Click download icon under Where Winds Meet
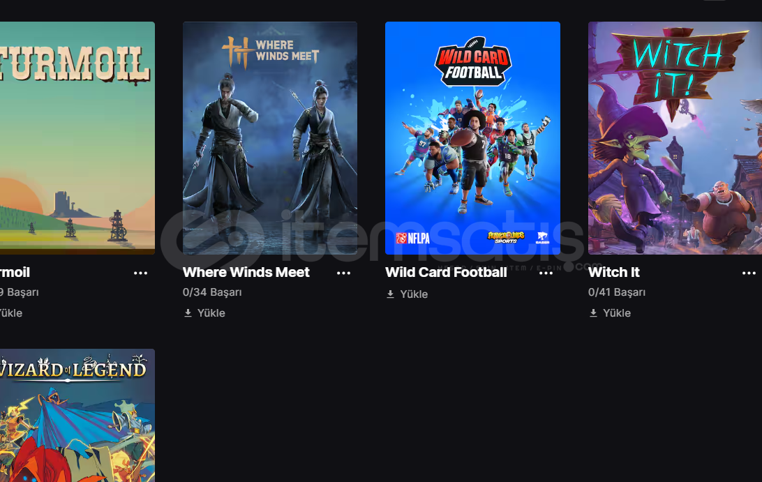 coord(188,313)
